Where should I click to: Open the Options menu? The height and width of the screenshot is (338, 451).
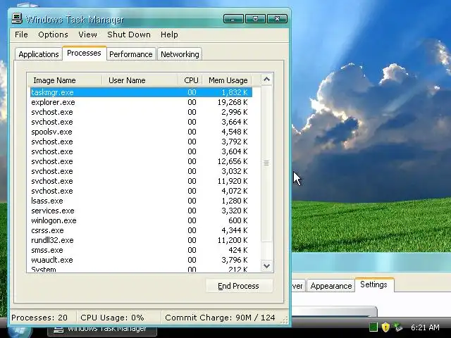pyautogui.click(x=53, y=35)
